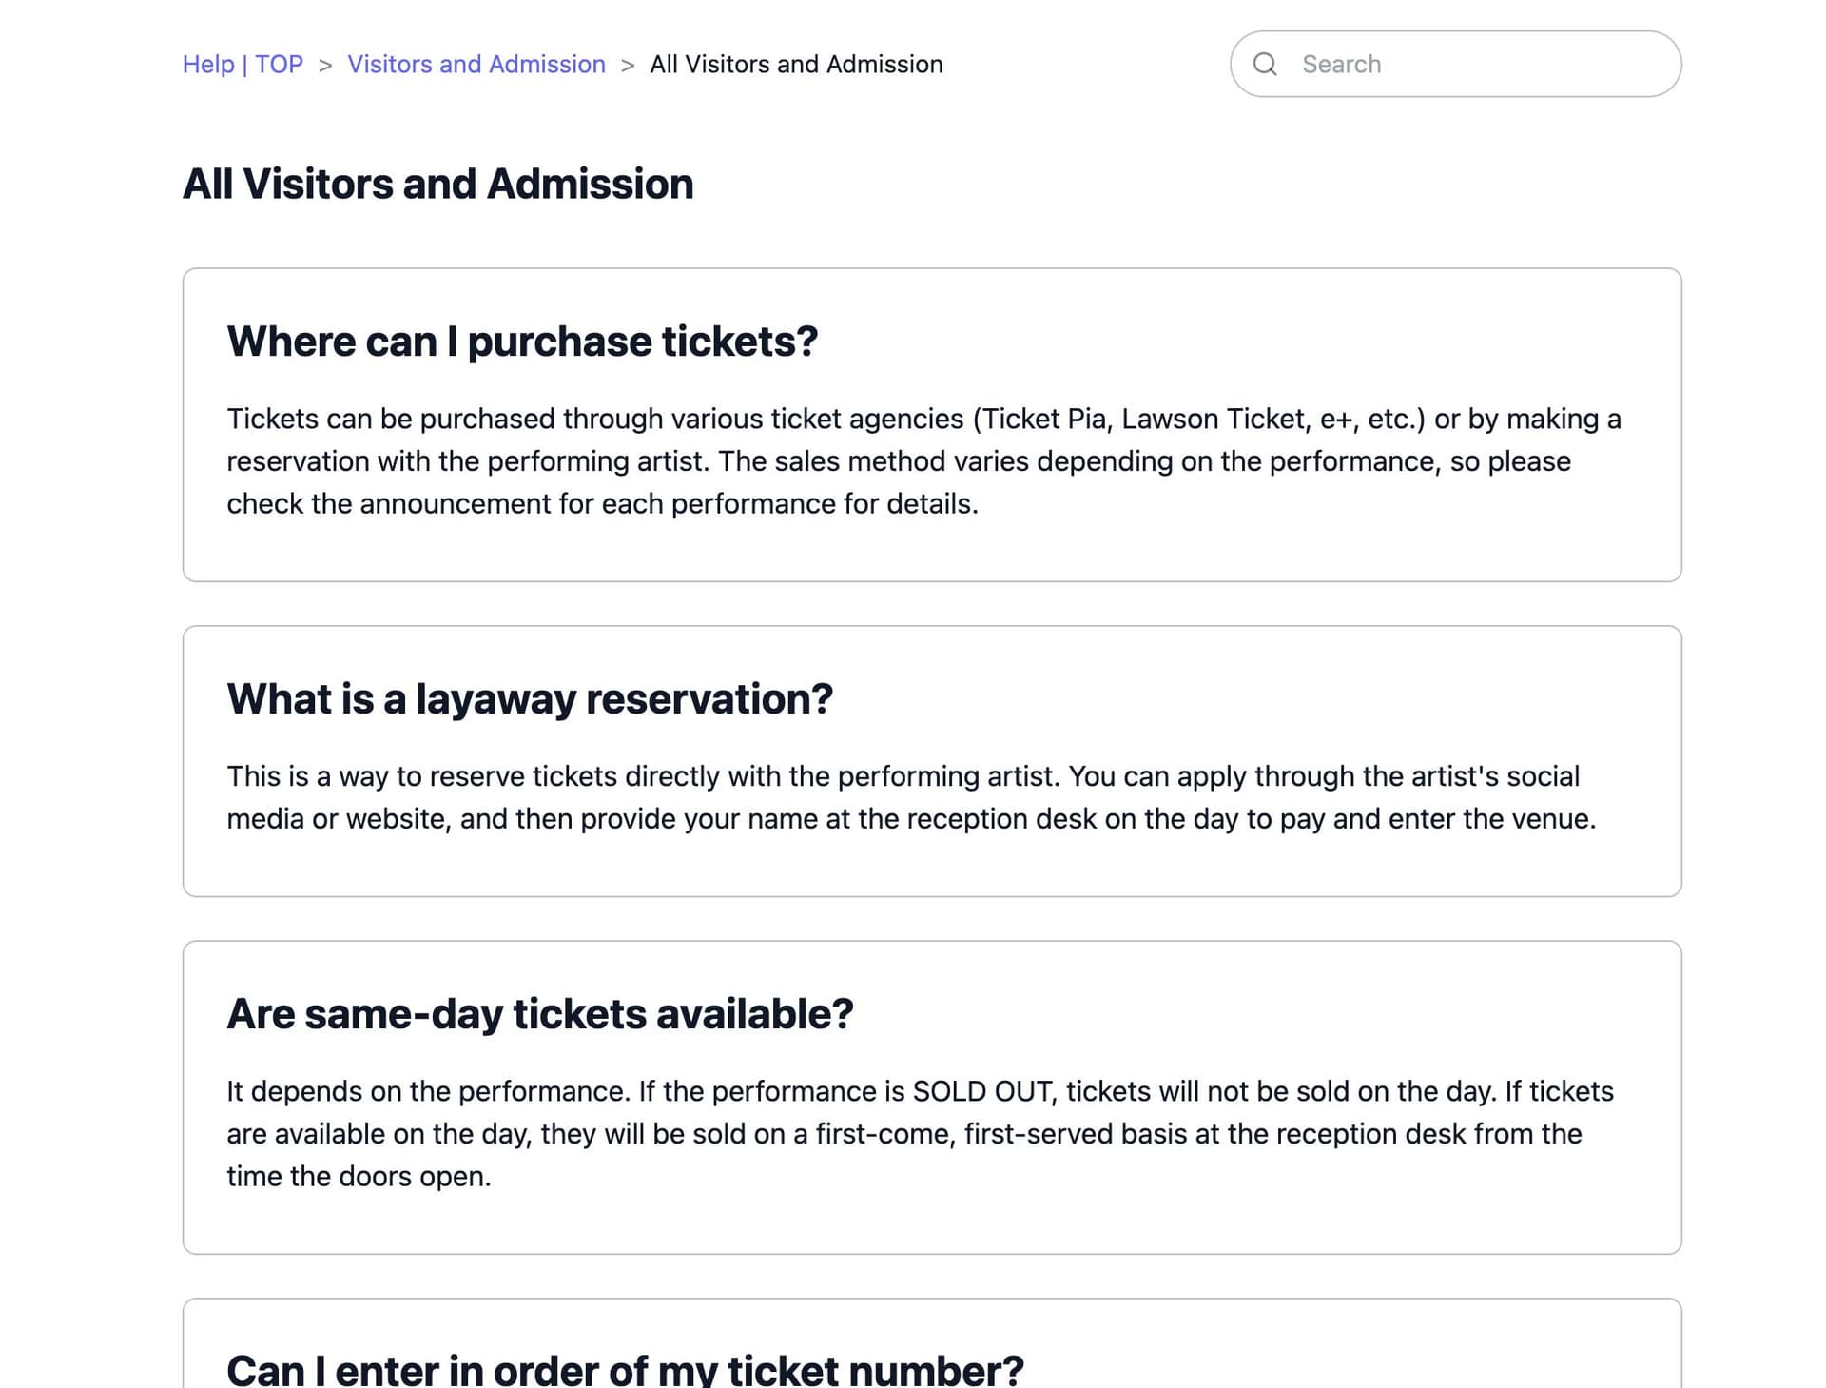Click the 'SOLD OUT' text

pyautogui.click(x=983, y=1091)
